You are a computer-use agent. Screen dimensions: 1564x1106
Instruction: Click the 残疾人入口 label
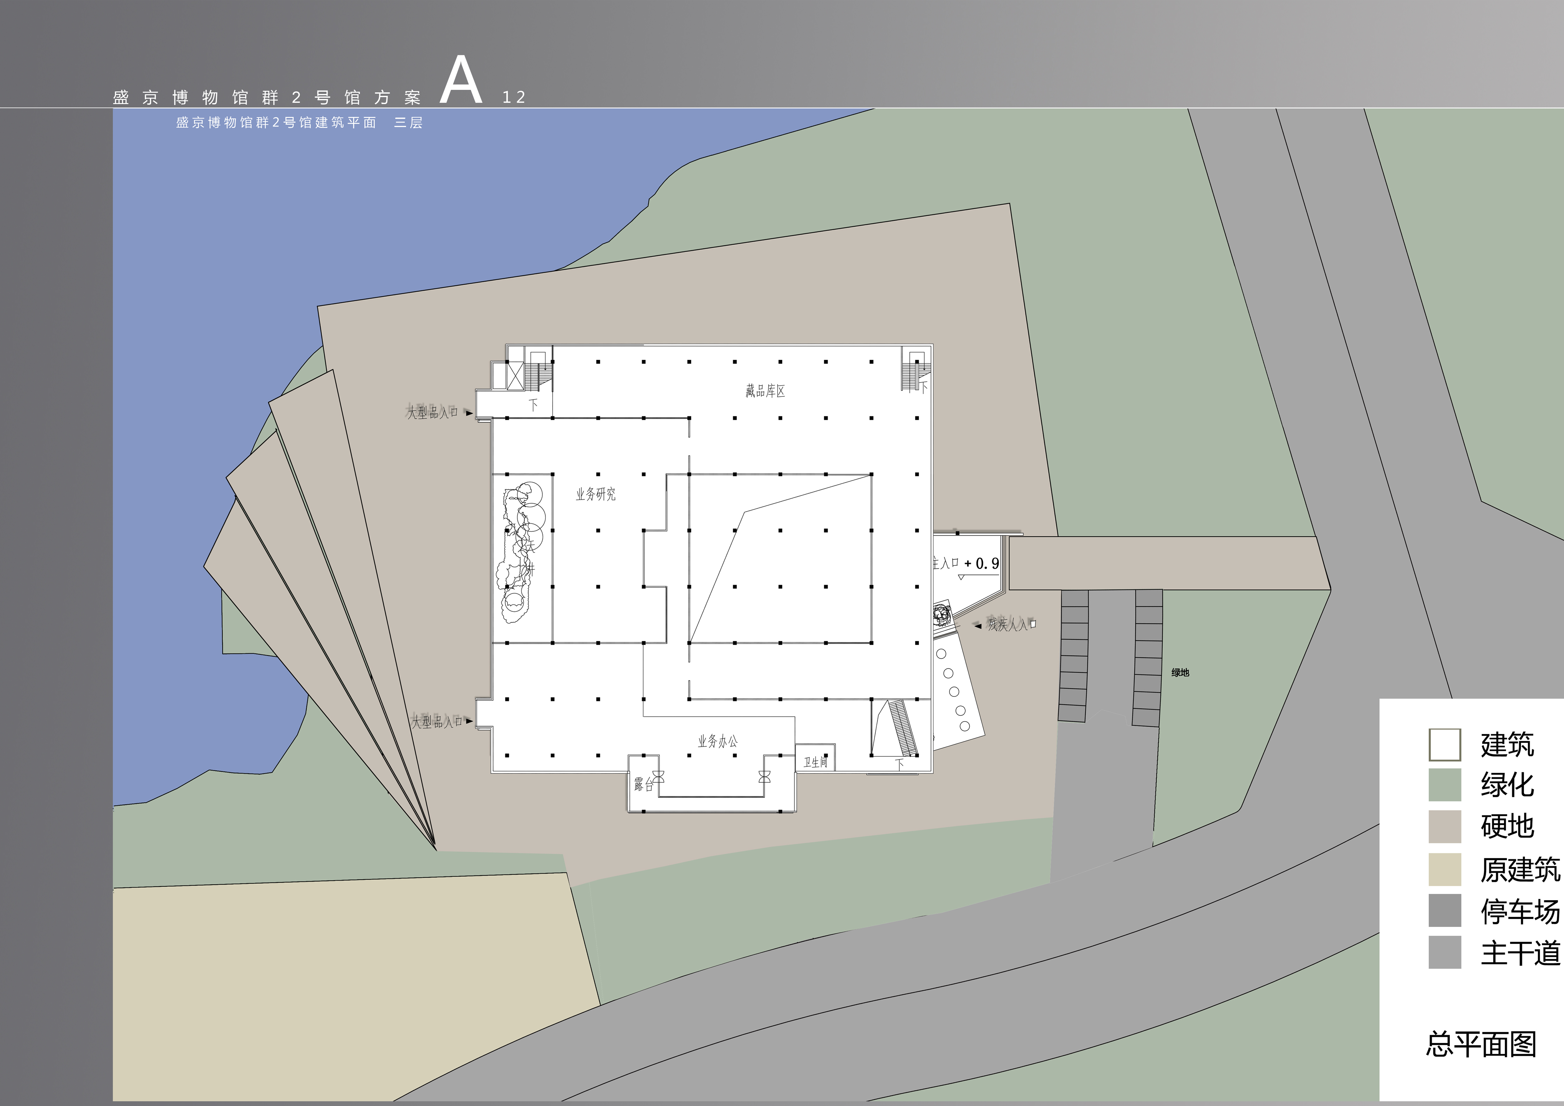[1012, 624]
